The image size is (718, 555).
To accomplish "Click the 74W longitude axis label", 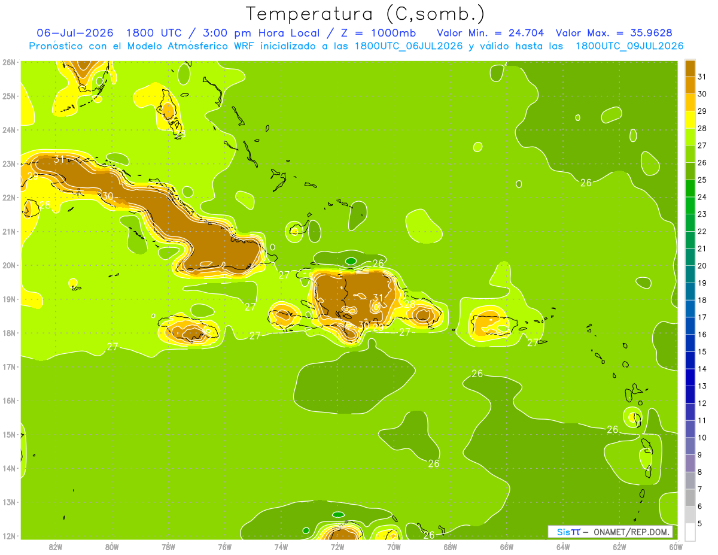I will click(281, 547).
